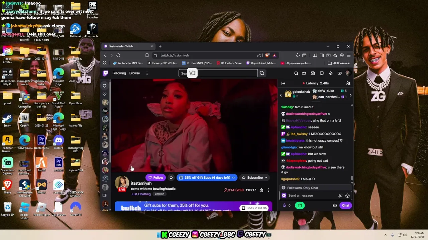Open browser extensions puzzle icon
The image size is (428, 240).
[298, 55]
